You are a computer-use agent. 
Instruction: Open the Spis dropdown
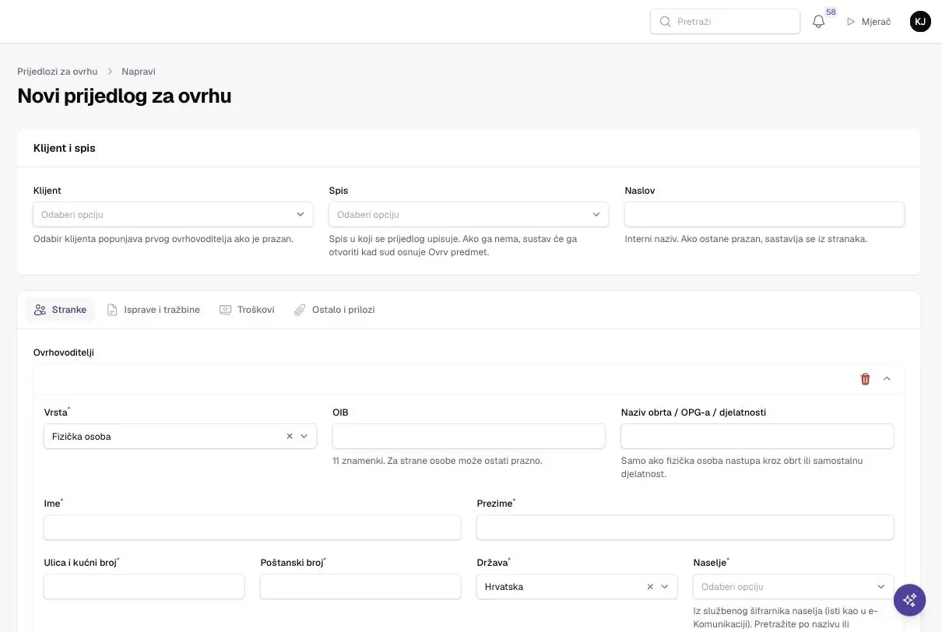(x=469, y=215)
